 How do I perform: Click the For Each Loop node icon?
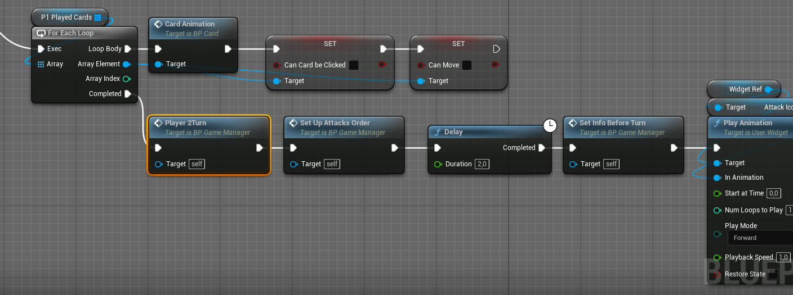pyautogui.click(x=41, y=33)
